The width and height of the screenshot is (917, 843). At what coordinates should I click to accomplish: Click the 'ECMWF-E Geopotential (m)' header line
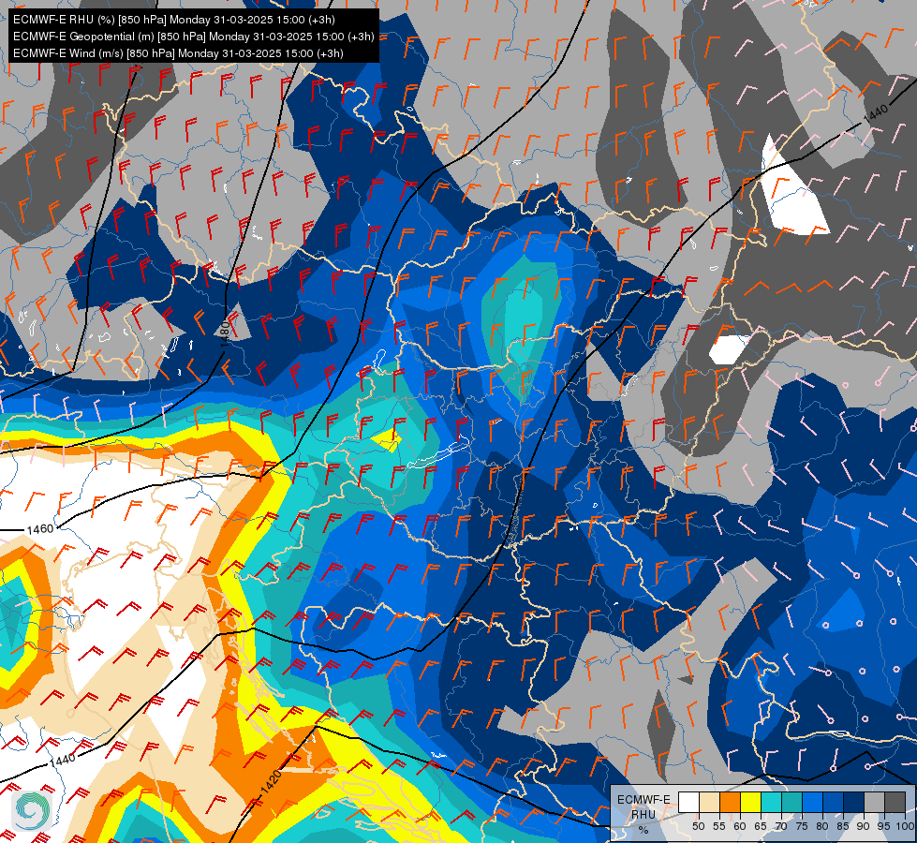coord(194,37)
